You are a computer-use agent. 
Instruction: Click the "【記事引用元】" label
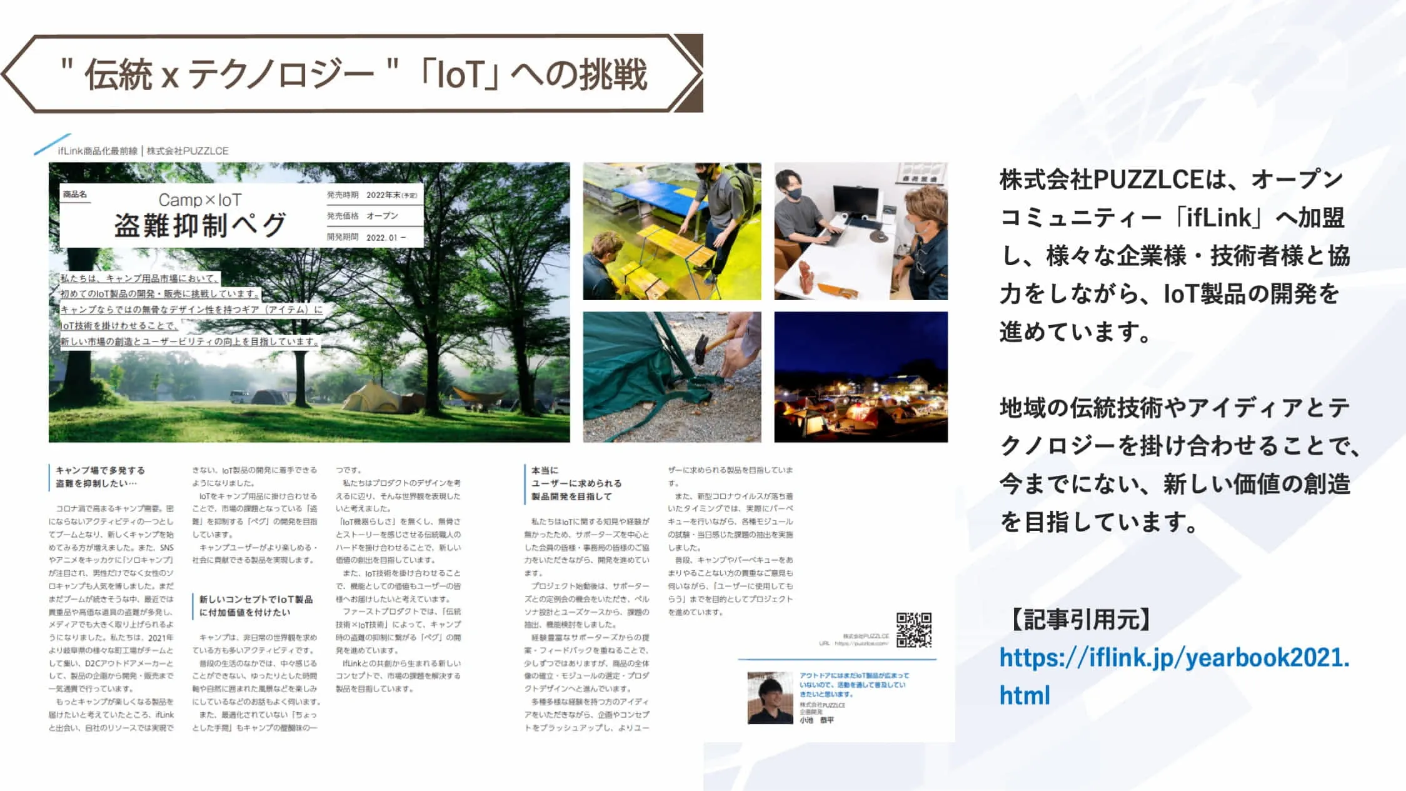[x=1081, y=620]
